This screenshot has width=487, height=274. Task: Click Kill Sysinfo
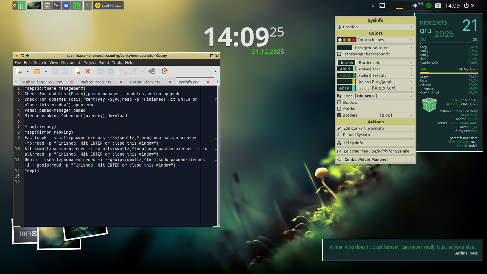(x=353, y=143)
